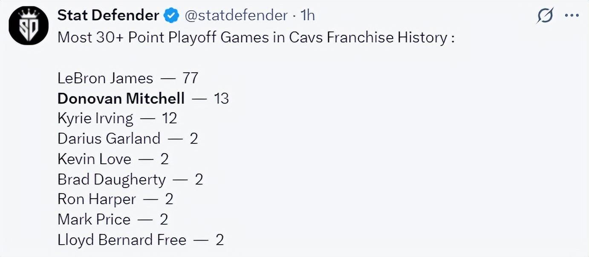Click the Darius Garland entry
Image resolution: width=589 pixels, height=257 pixels.
coord(109,138)
